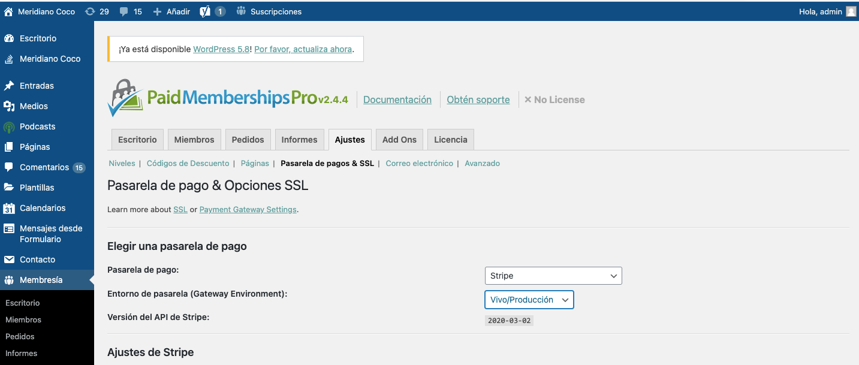
Task: Click the Mensajes desde Formulario icon
Action: (x=9, y=228)
